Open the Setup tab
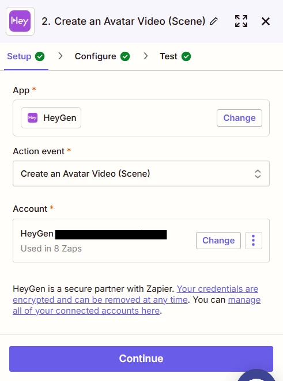The image size is (283, 381). (x=26, y=56)
